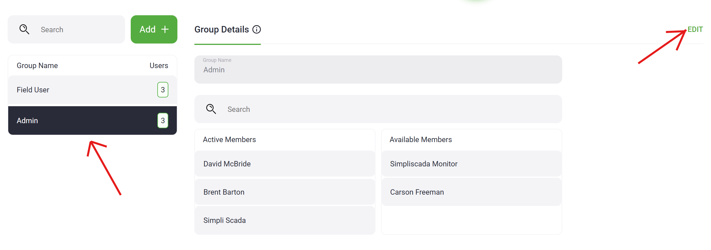Open the Group Details tab
711x250 pixels.
pos(222,29)
